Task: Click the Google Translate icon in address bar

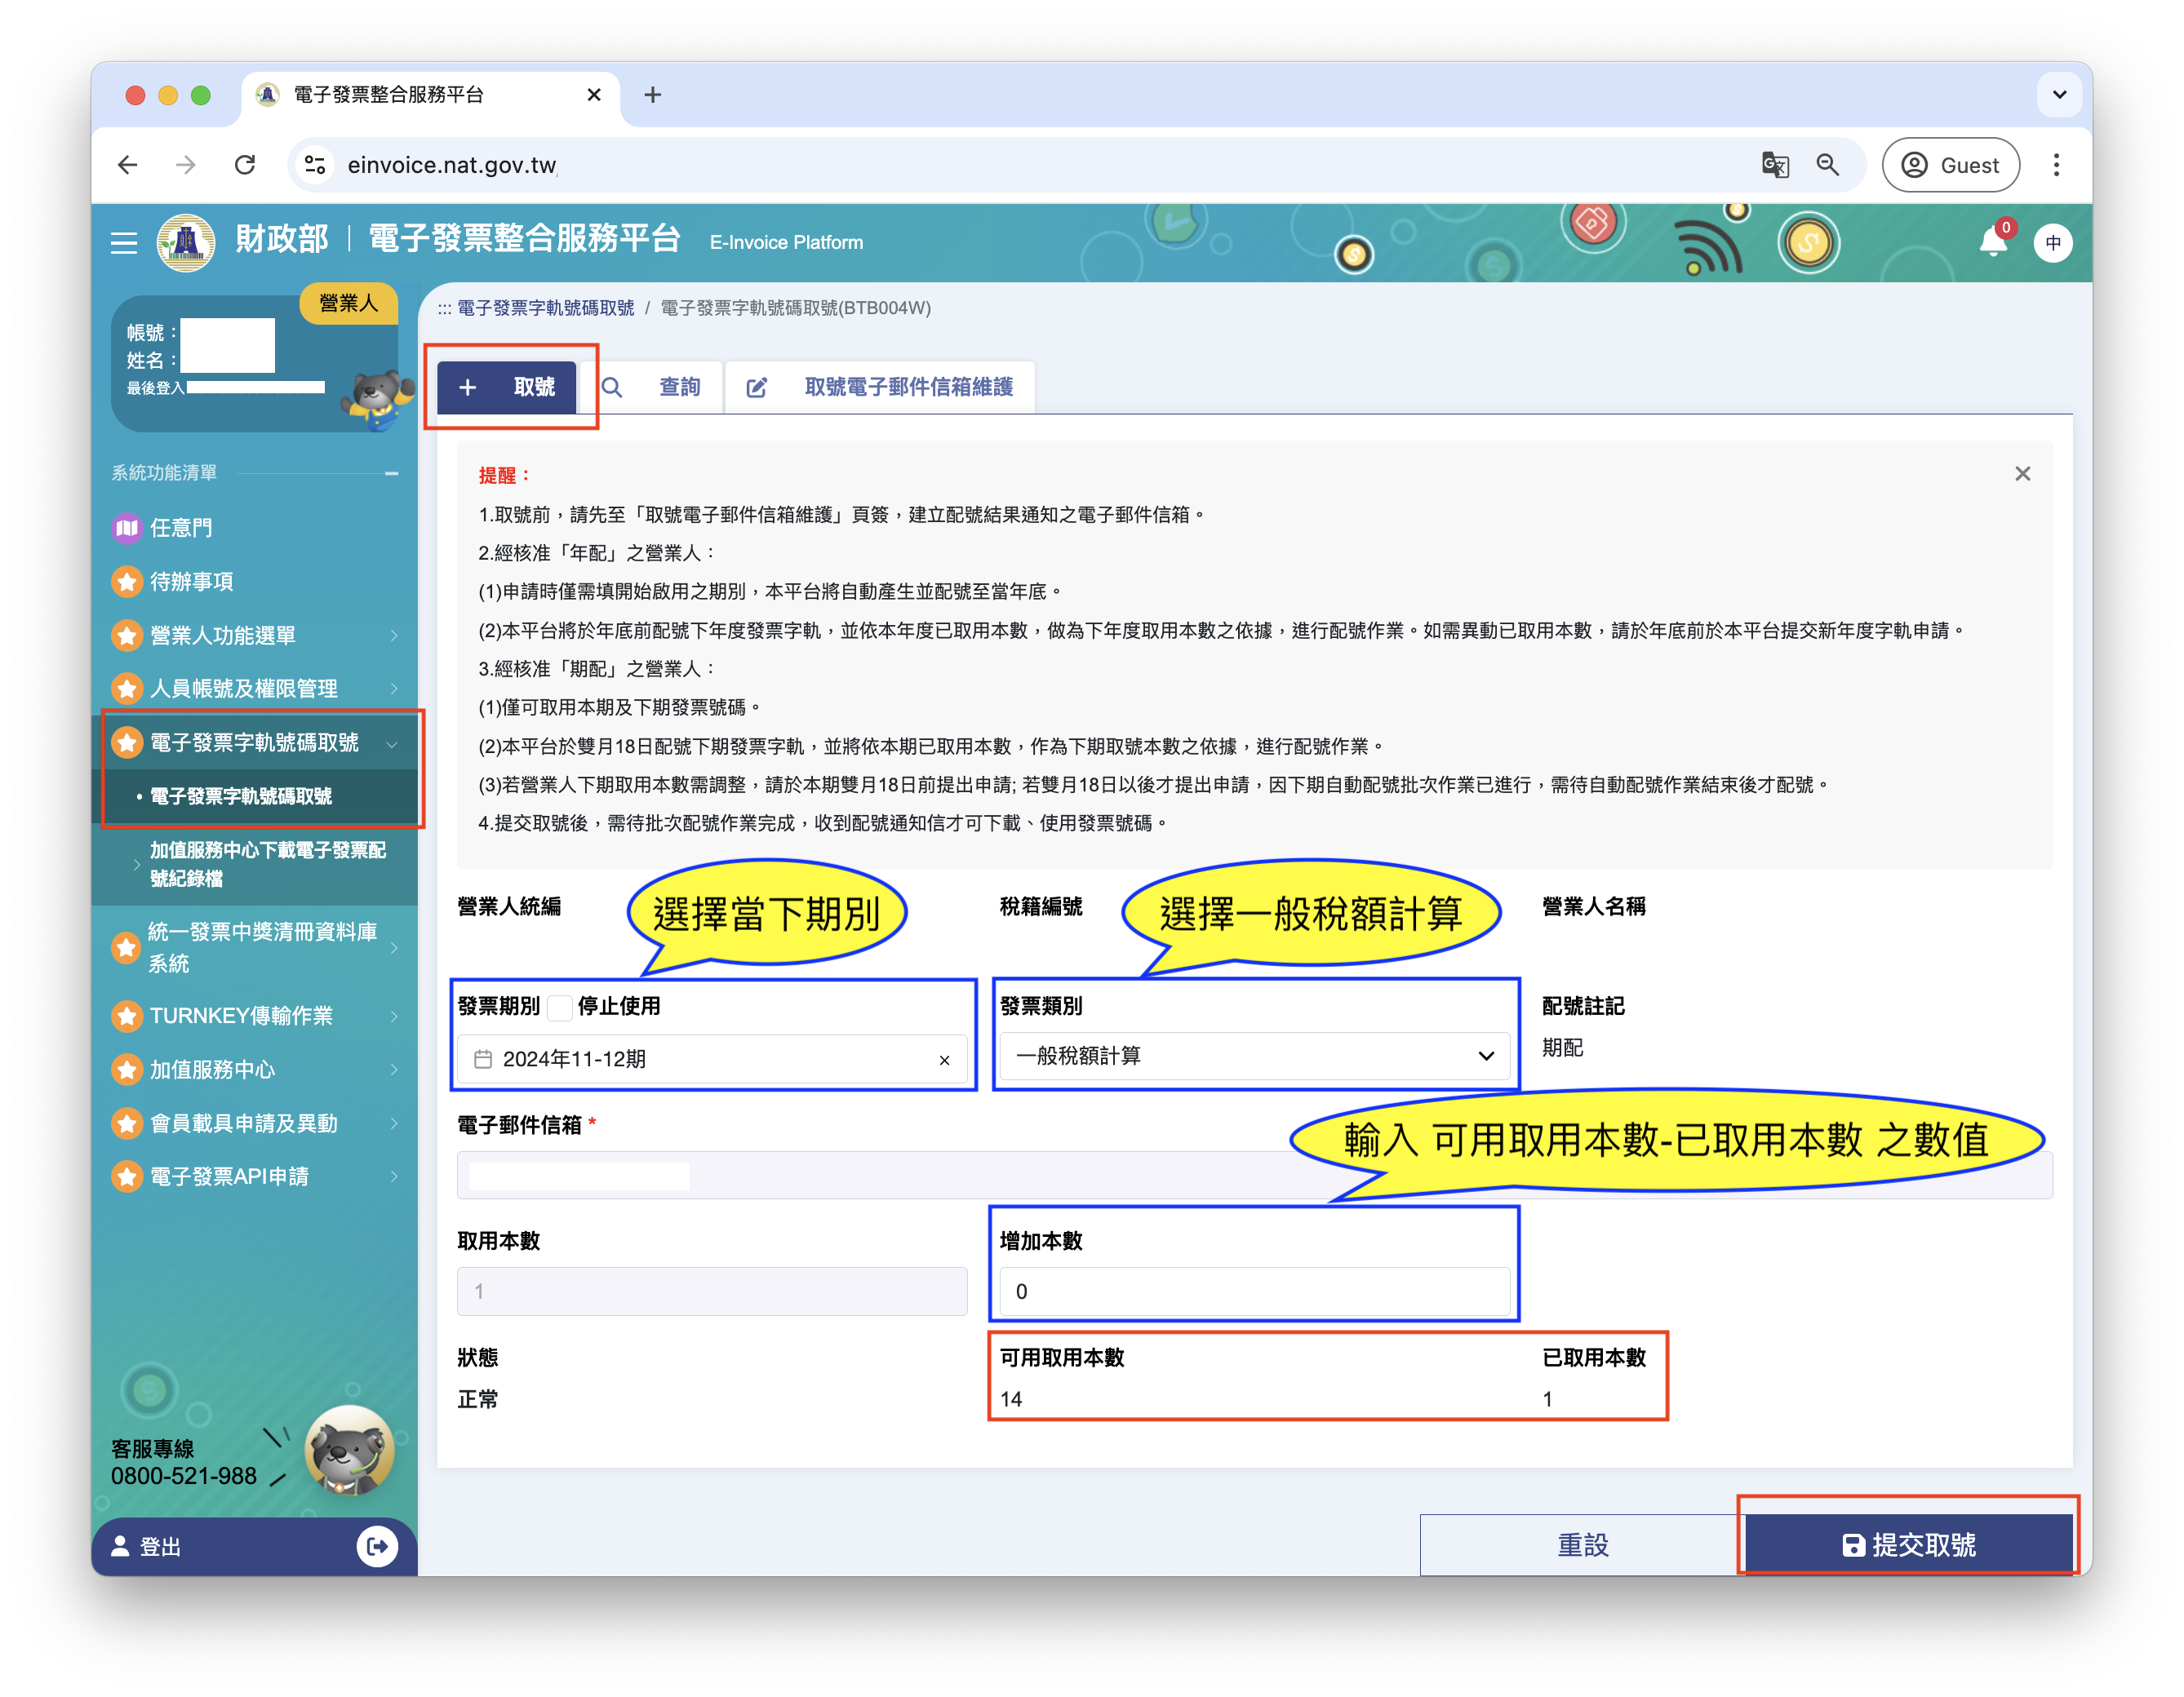Action: coord(1775,165)
